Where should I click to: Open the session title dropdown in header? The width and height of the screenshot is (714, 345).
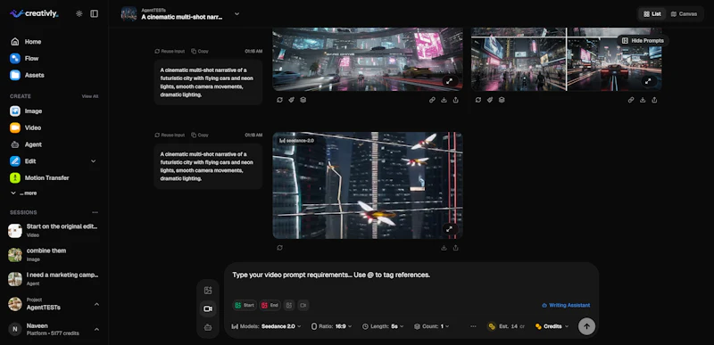(237, 14)
